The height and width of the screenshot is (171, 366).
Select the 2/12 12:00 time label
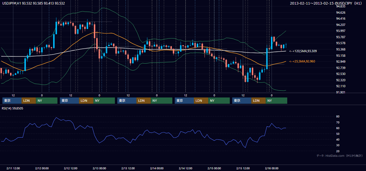[x=71, y=168]
